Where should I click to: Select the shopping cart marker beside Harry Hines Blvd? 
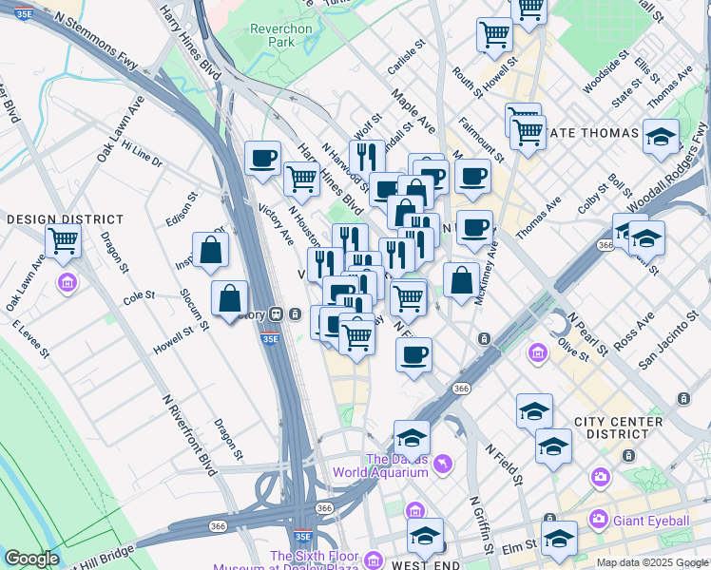[x=301, y=177]
